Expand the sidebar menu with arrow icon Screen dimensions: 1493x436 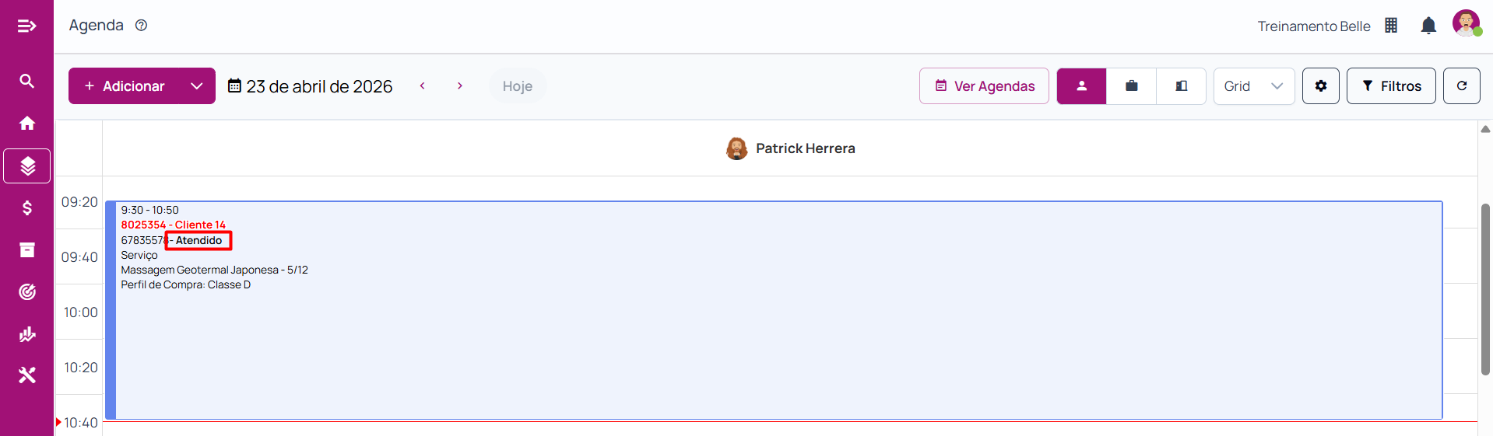[x=26, y=26]
